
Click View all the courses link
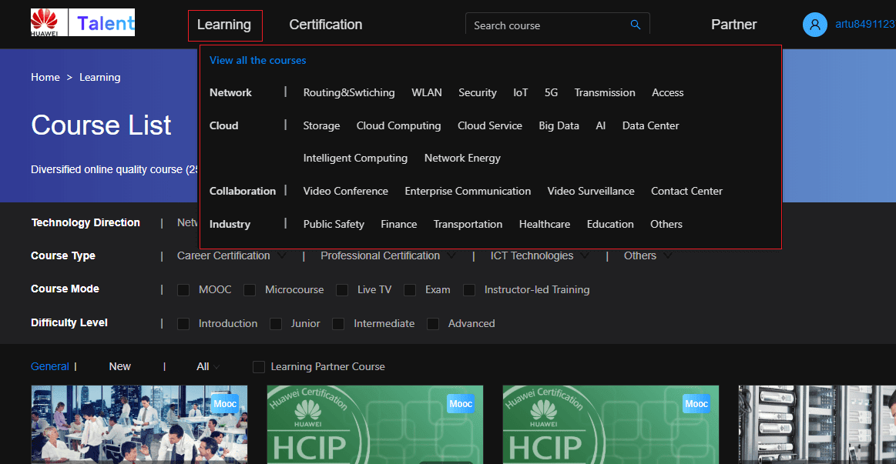pyautogui.click(x=257, y=60)
